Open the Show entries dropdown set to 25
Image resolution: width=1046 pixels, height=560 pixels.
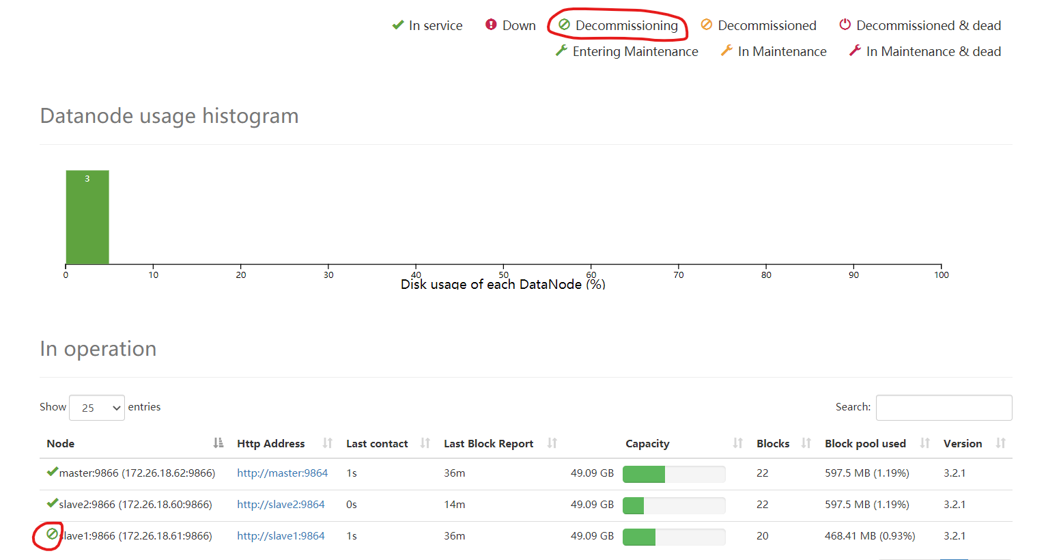97,408
